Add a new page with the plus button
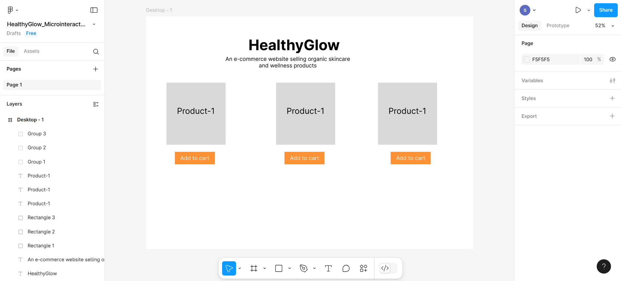 coord(96,69)
